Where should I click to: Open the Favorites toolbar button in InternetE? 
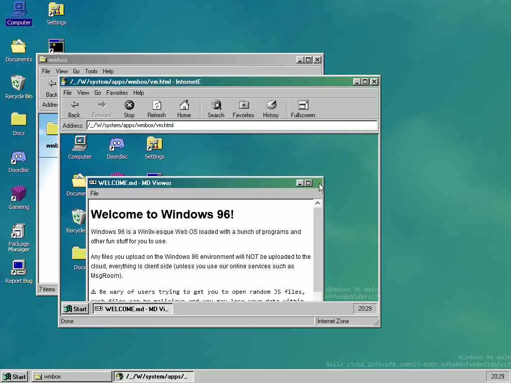244,109
